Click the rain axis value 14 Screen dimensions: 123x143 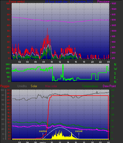tap(8, 116)
